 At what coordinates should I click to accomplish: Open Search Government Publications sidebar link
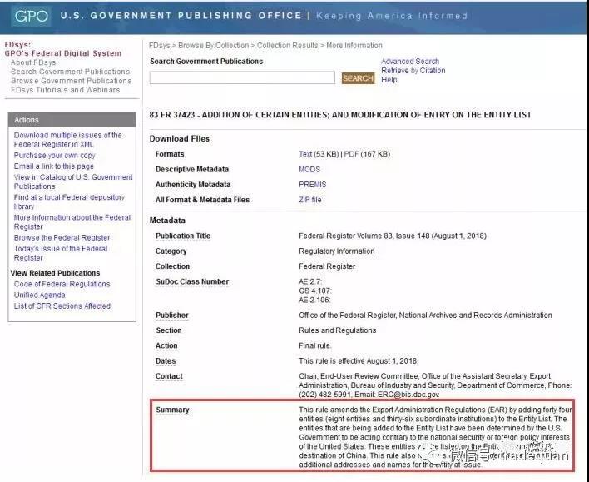[x=70, y=72]
